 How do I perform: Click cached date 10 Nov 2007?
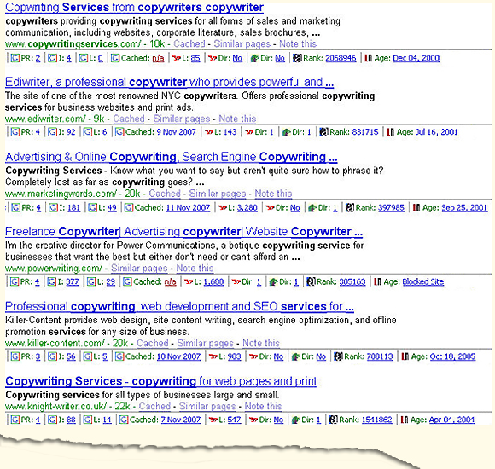(178, 356)
